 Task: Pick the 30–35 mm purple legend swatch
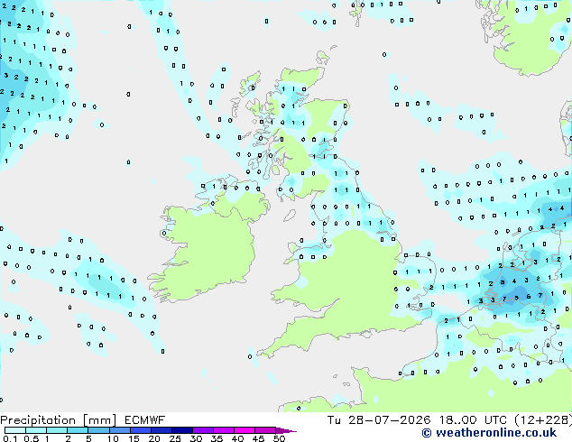pos(202,430)
